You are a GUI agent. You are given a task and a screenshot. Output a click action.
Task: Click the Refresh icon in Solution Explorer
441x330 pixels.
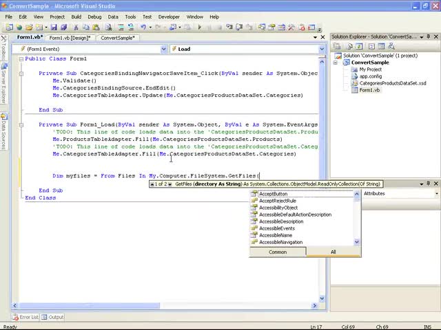click(x=359, y=46)
